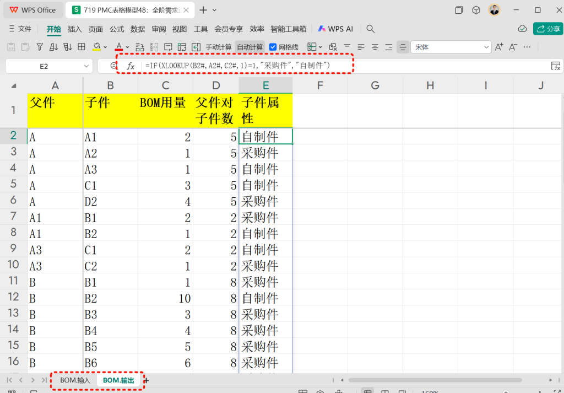The height and width of the screenshot is (393, 564).
Task: Open the 会员专享 tab
Action: click(x=229, y=29)
